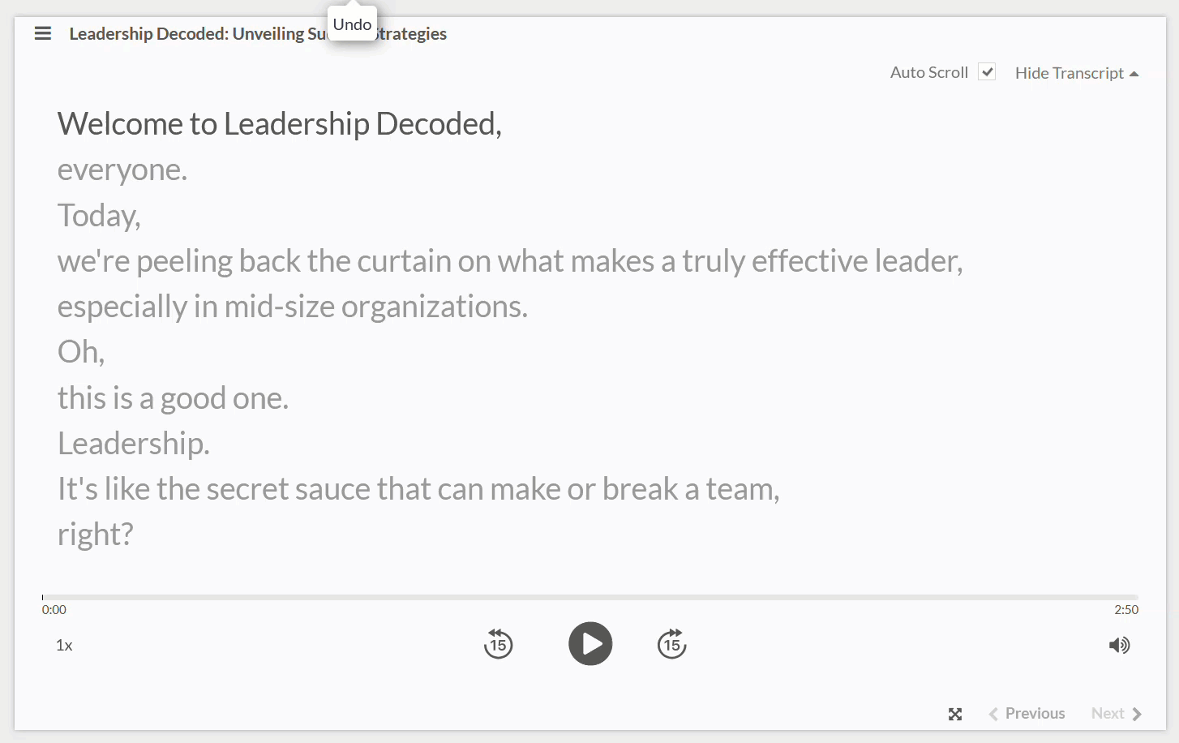Select the transcript line "this is a good one."
1179x743 pixels.
(x=173, y=398)
